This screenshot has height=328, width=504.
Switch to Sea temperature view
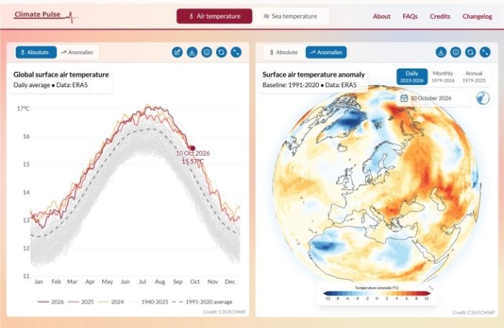point(291,16)
